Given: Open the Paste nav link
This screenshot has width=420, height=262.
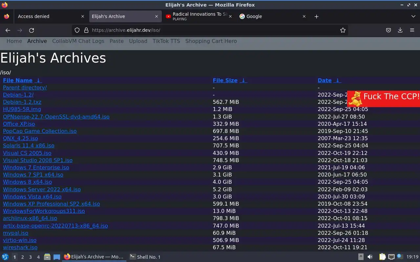Looking at the screenshot, I should [x=116, y=41].
